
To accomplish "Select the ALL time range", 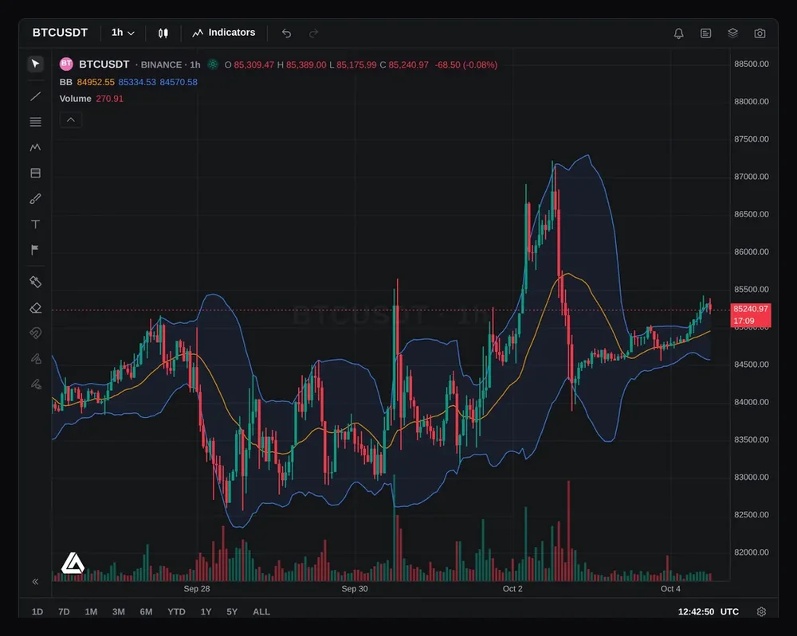I will pos(261,611).
